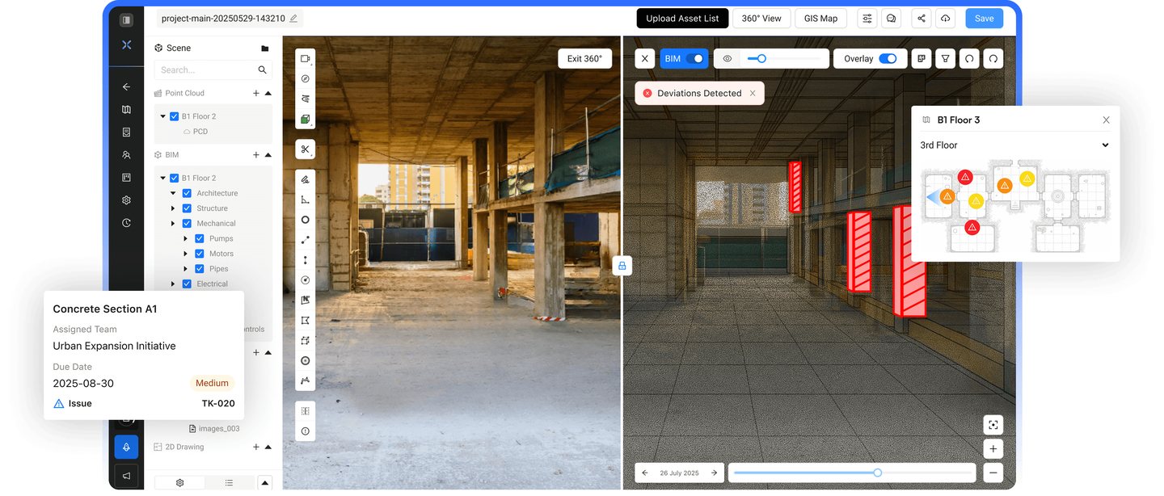Uncheck the Pumps checkbox
Viewport: 1164px width, 496px height.
(200, 238)
